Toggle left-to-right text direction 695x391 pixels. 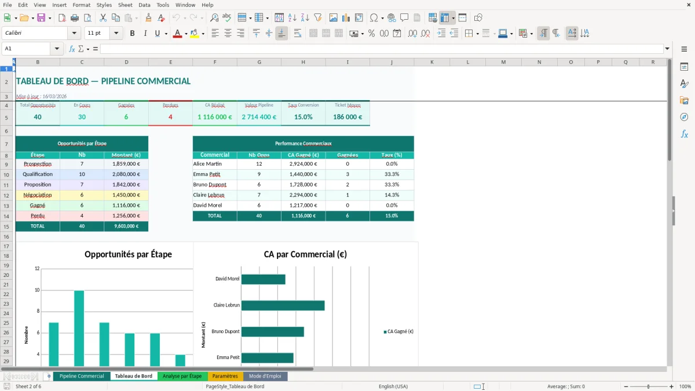click(543, 34)
